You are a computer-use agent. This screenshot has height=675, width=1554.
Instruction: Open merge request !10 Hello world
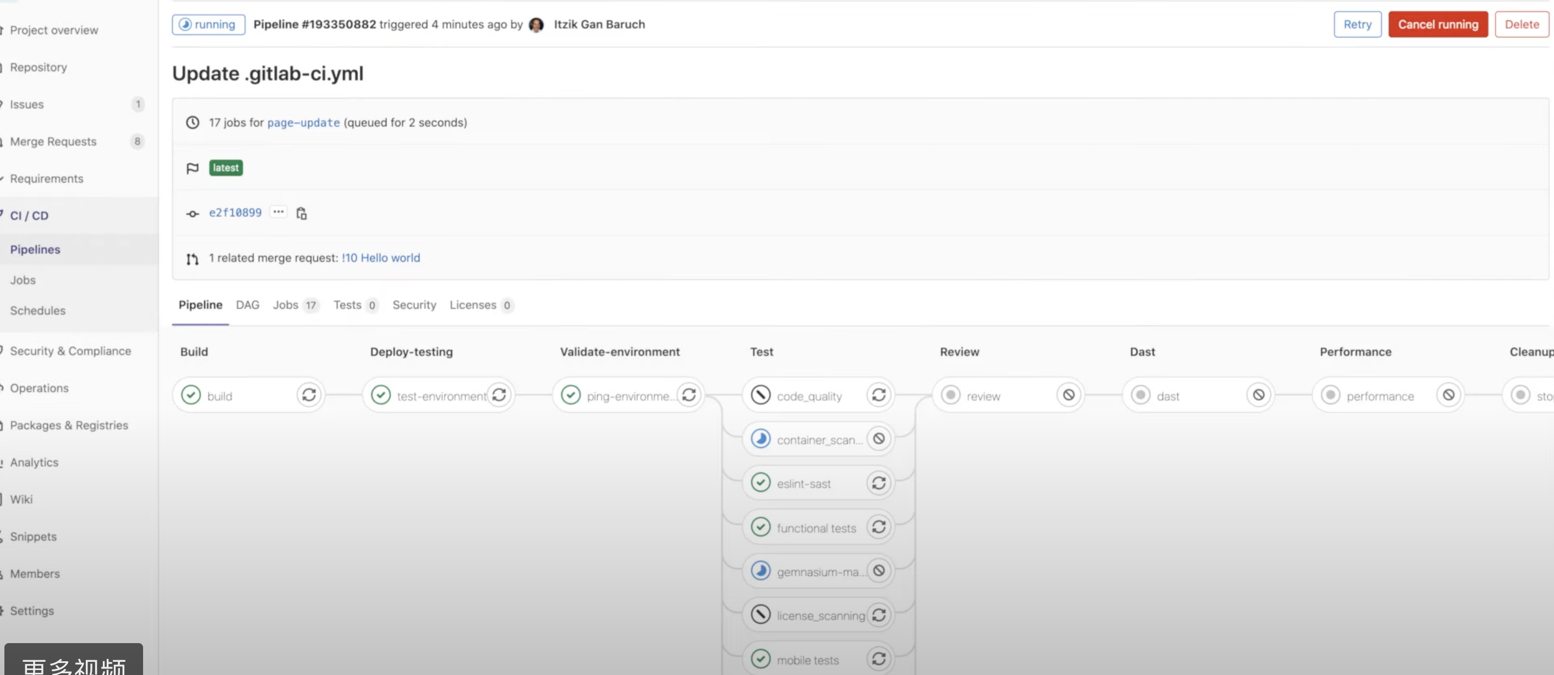click(381, 258)
